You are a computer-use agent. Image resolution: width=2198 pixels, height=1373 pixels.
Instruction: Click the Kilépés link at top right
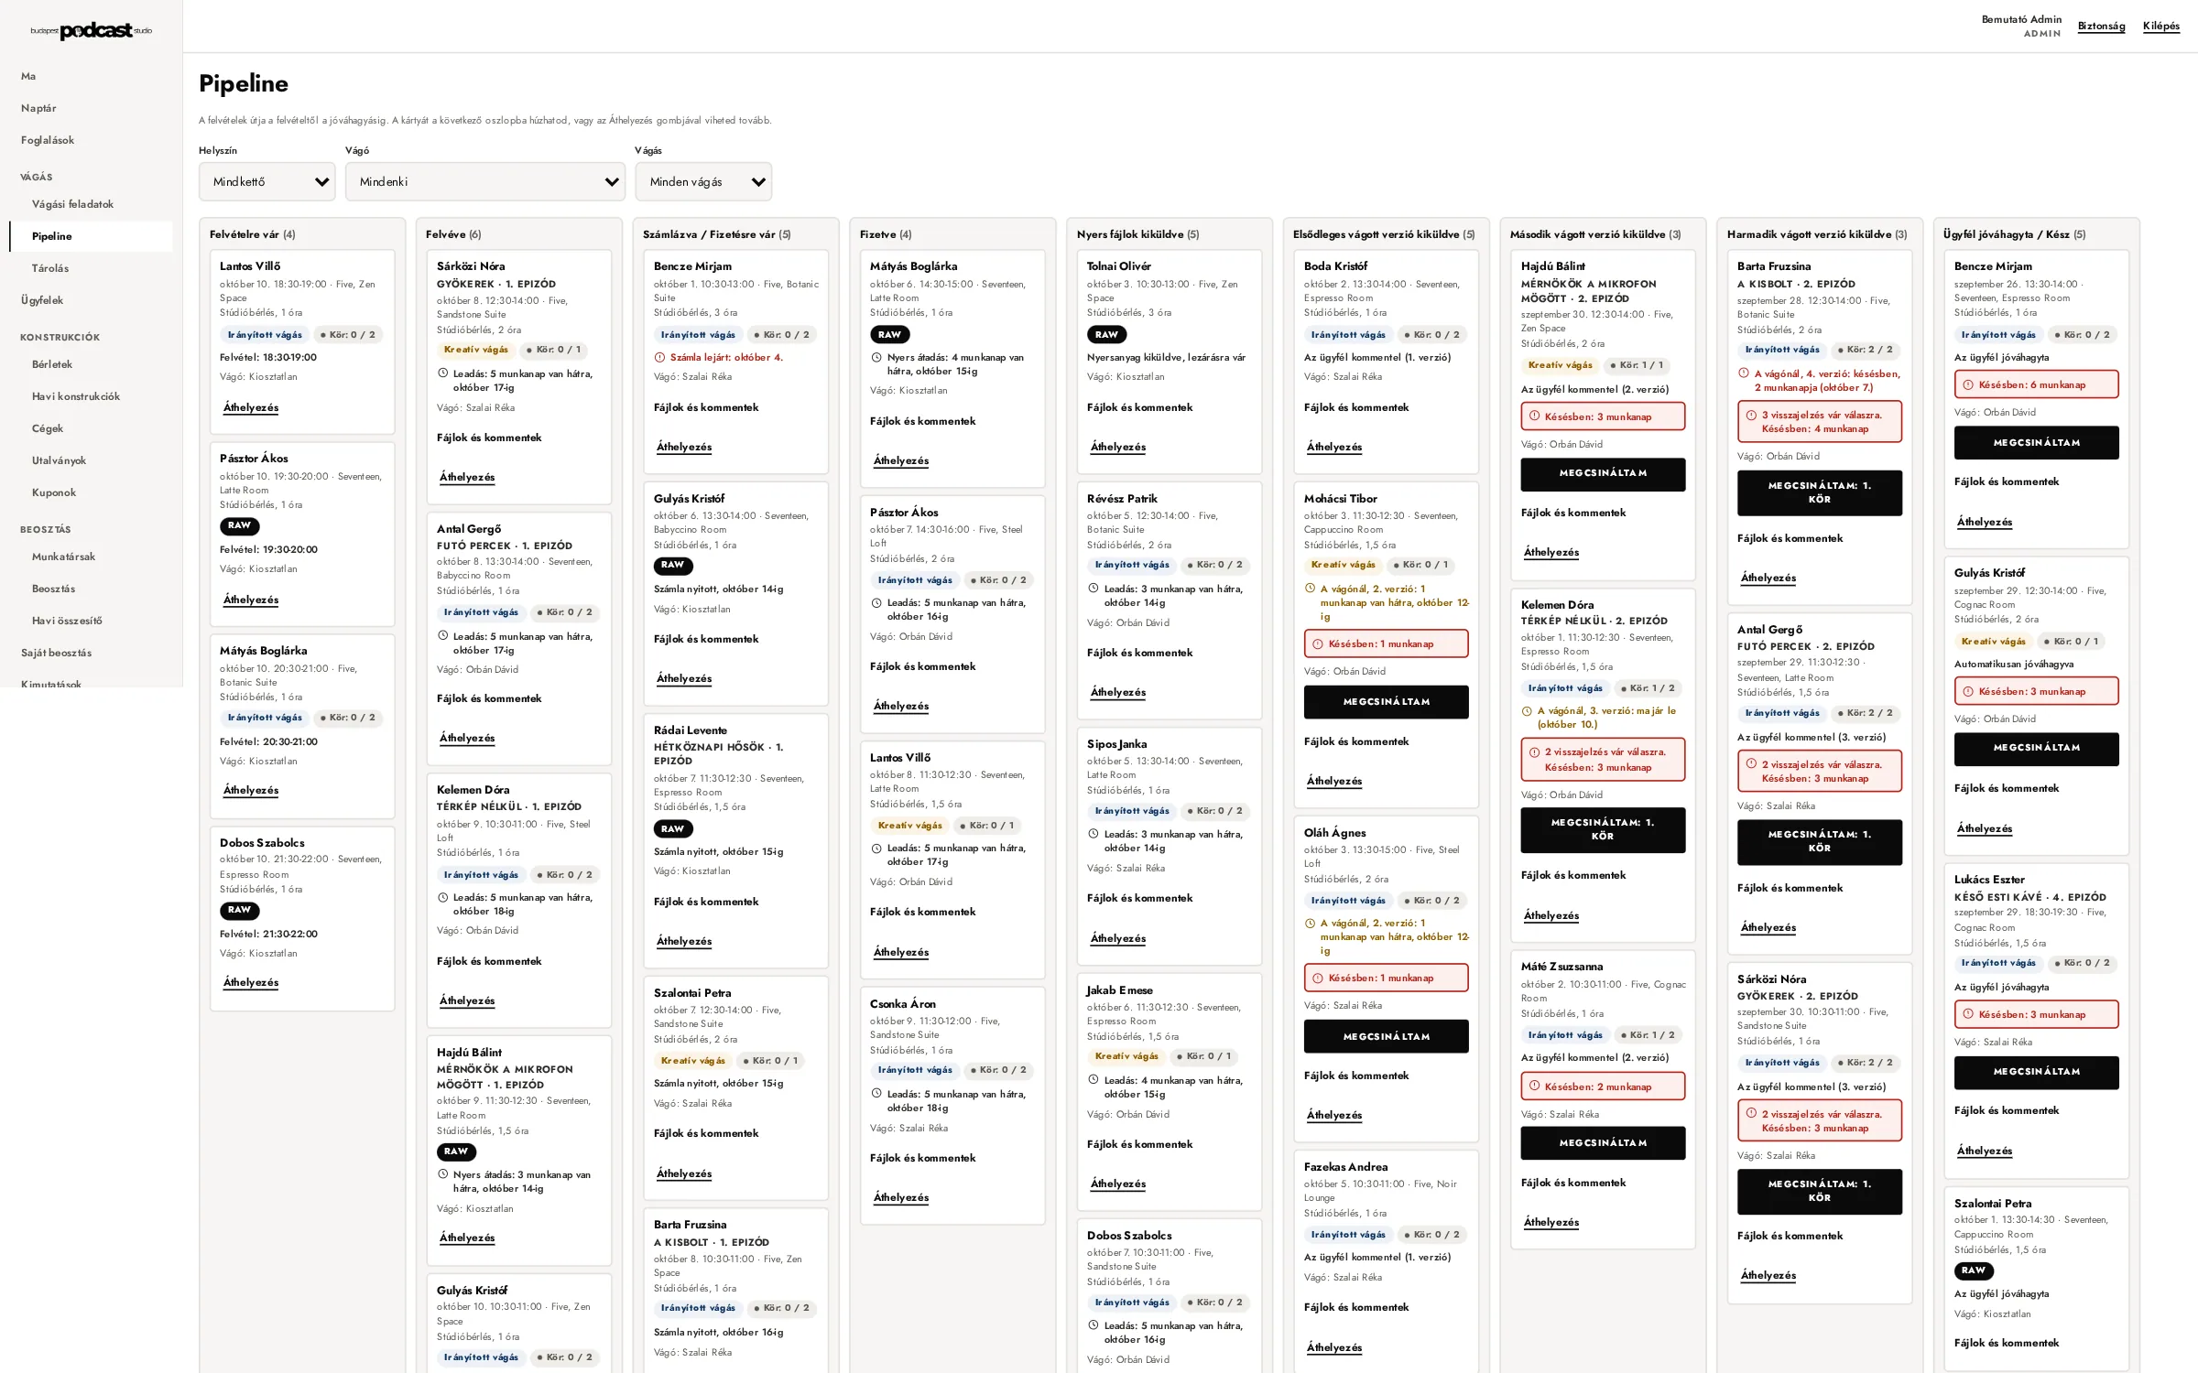(2161, 26)
